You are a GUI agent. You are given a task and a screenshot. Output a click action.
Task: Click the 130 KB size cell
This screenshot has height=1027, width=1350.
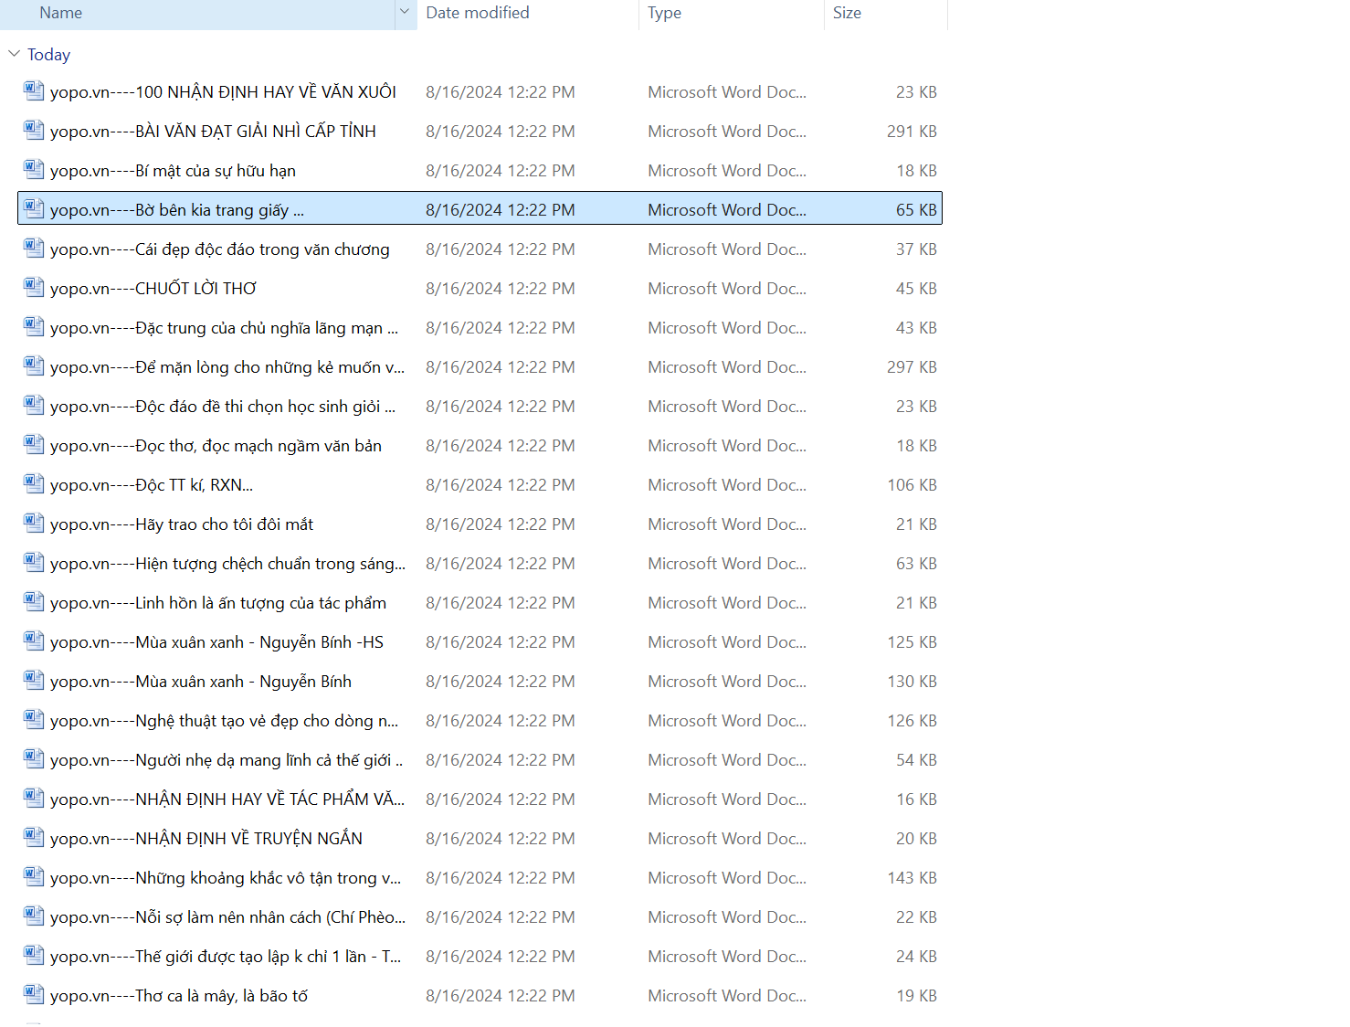point(912,682)
